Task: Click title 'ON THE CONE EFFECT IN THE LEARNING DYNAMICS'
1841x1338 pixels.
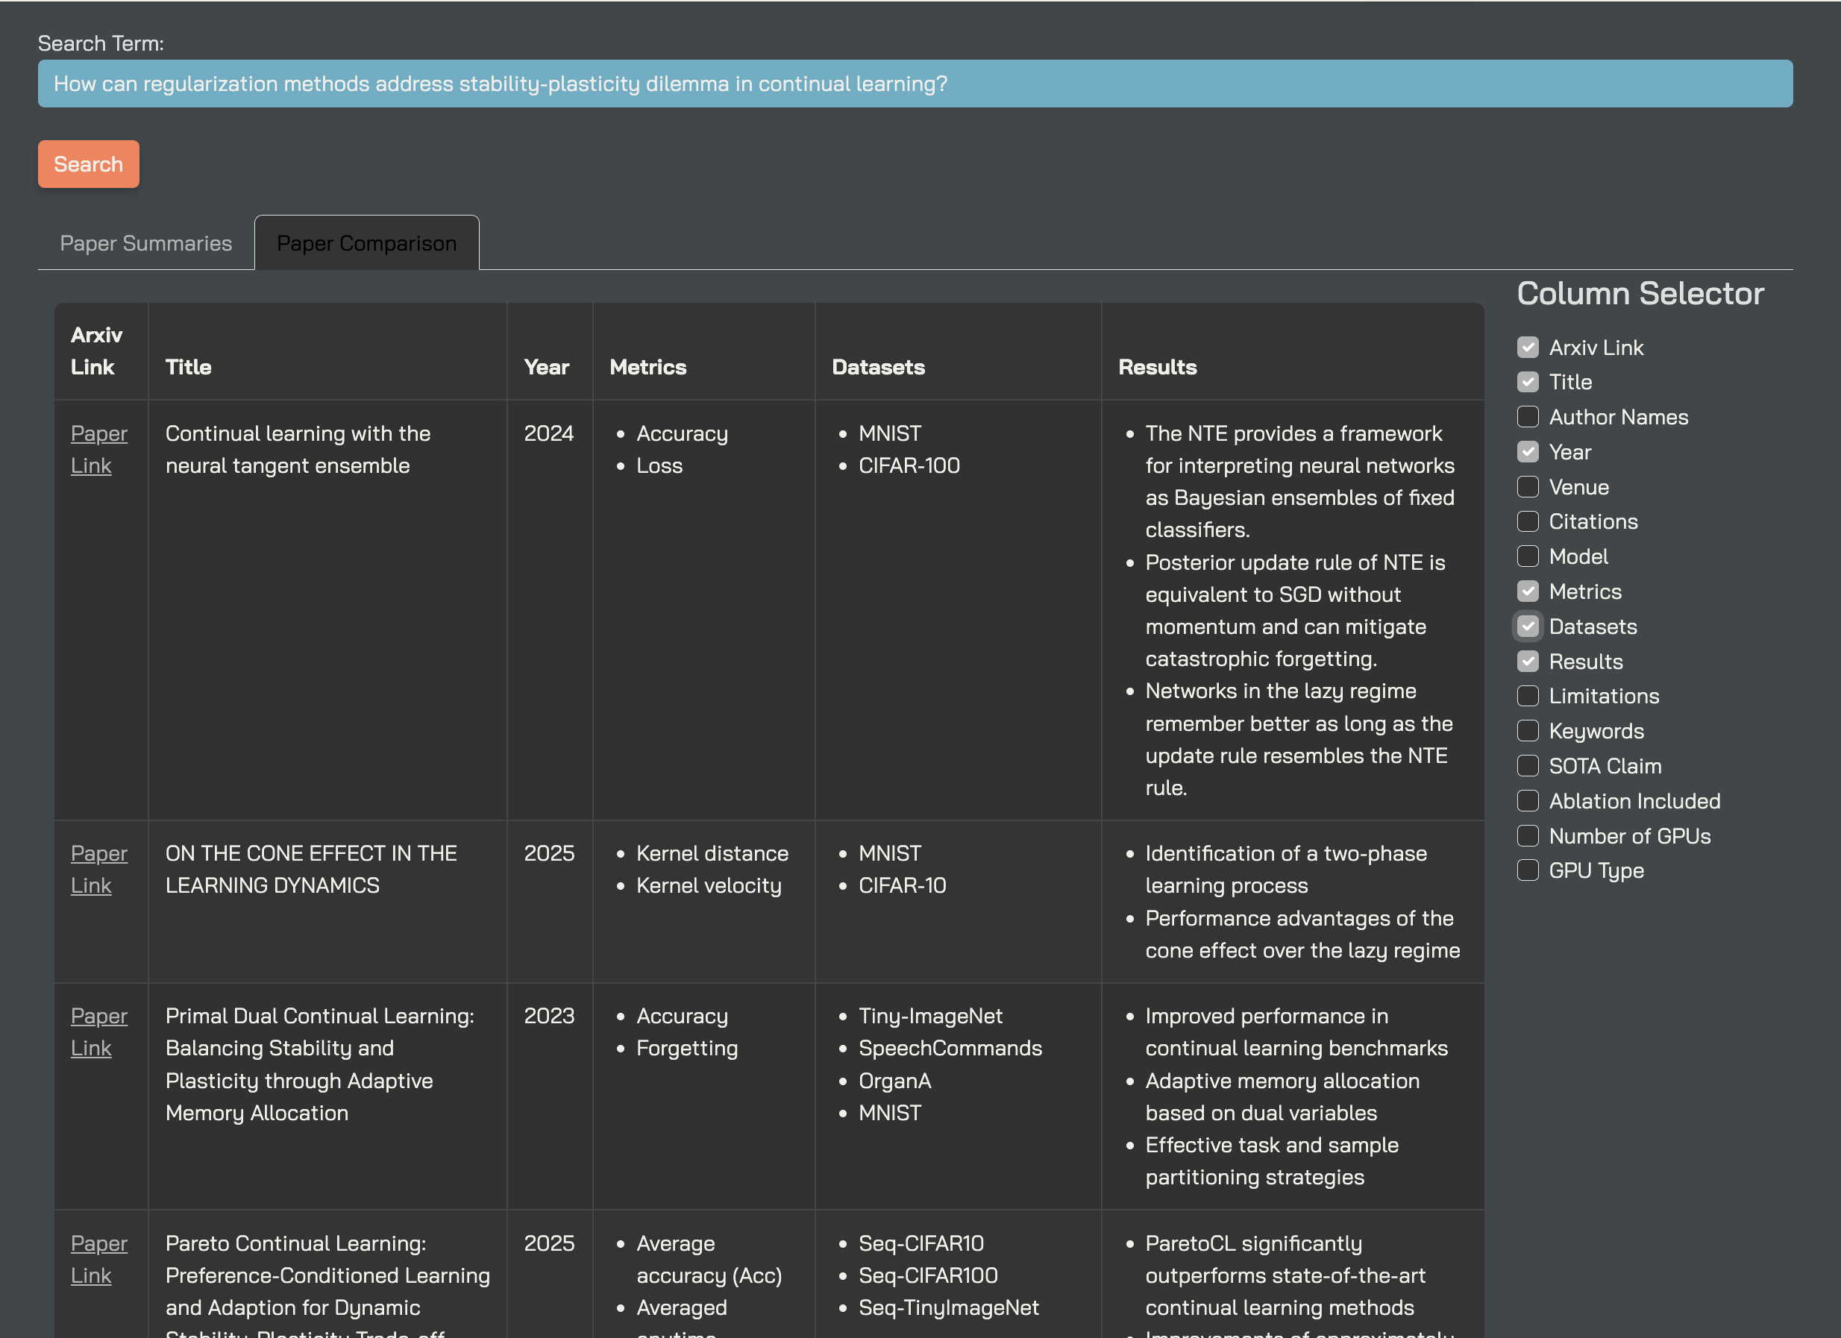Action: (x=311, y=869)
